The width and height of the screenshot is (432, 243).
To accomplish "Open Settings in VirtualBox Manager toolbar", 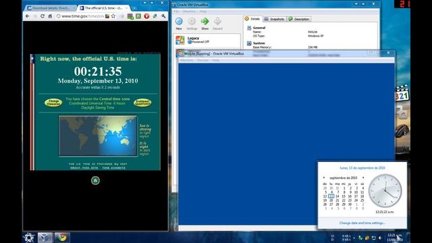I will pos(192,24).
